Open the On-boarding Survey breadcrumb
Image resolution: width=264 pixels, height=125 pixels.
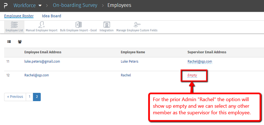point(75,5)
